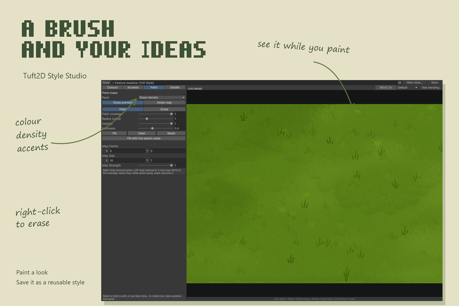This screenshot has height=306, width=459.
Task: Open the Grass density paint dropdown
Action: pos(162,98)
